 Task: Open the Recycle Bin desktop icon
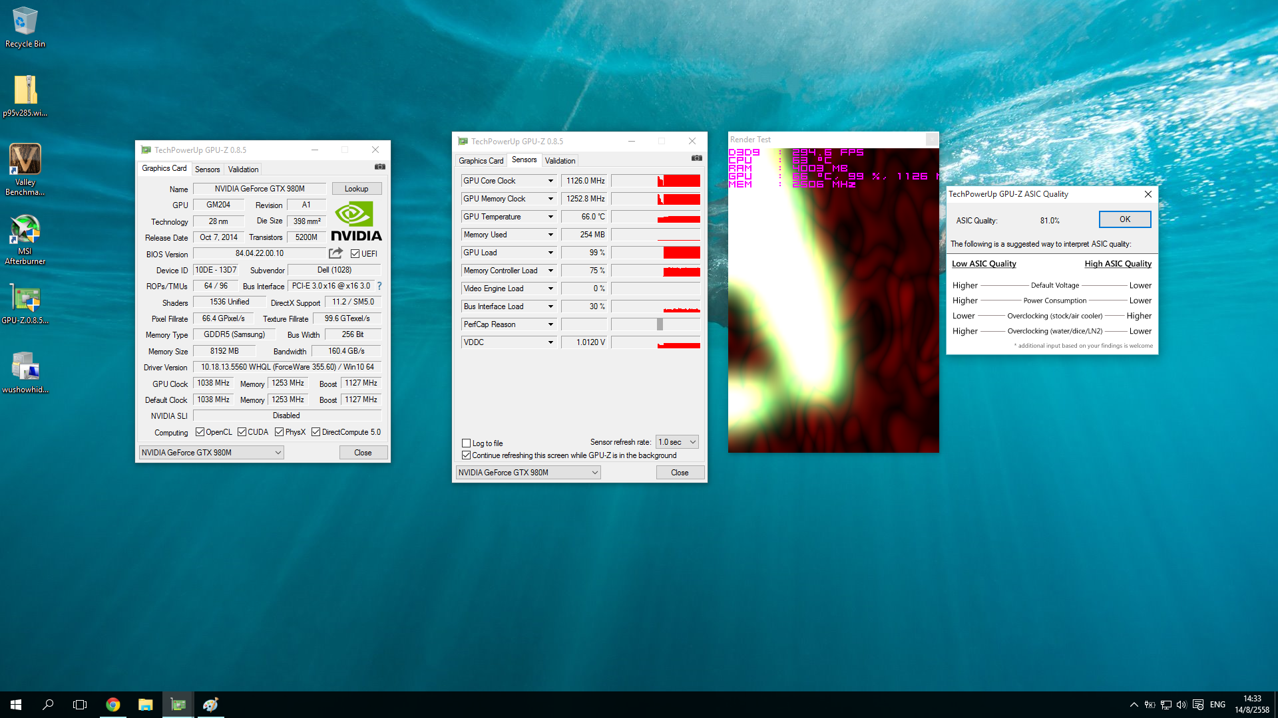click(x=25, y=28)
